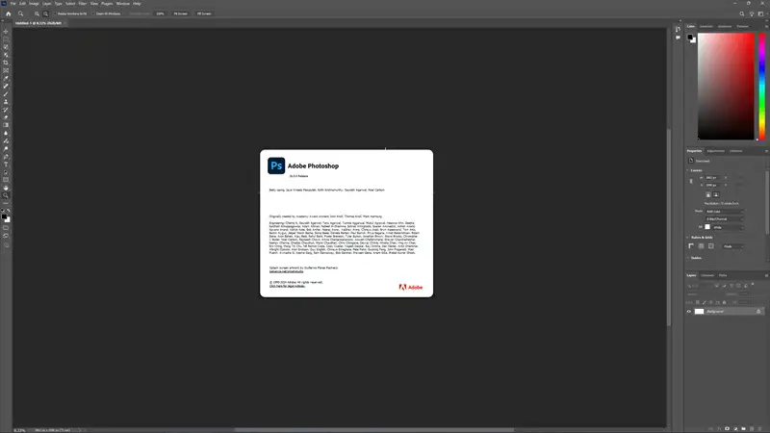Click the canvas Fill white color swatch

point(707,227)
